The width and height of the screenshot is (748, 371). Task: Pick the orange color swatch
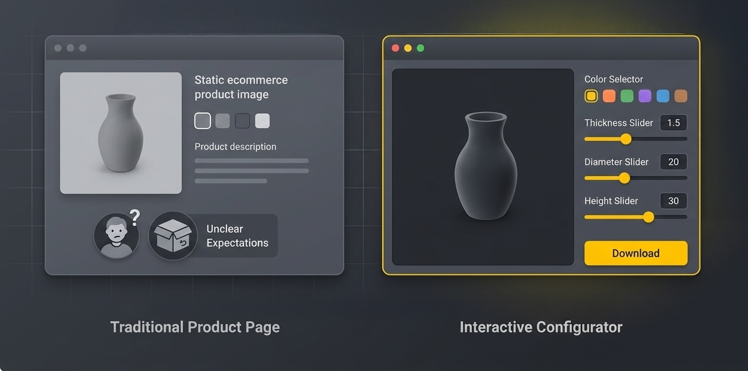coord(609,96)
